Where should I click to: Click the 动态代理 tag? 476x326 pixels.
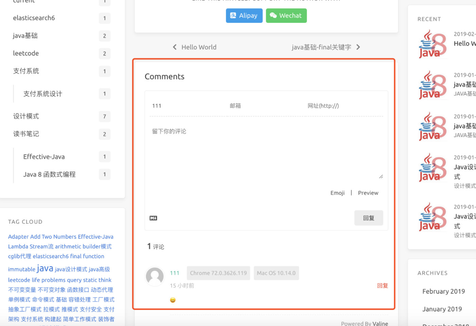pos(102,290)
